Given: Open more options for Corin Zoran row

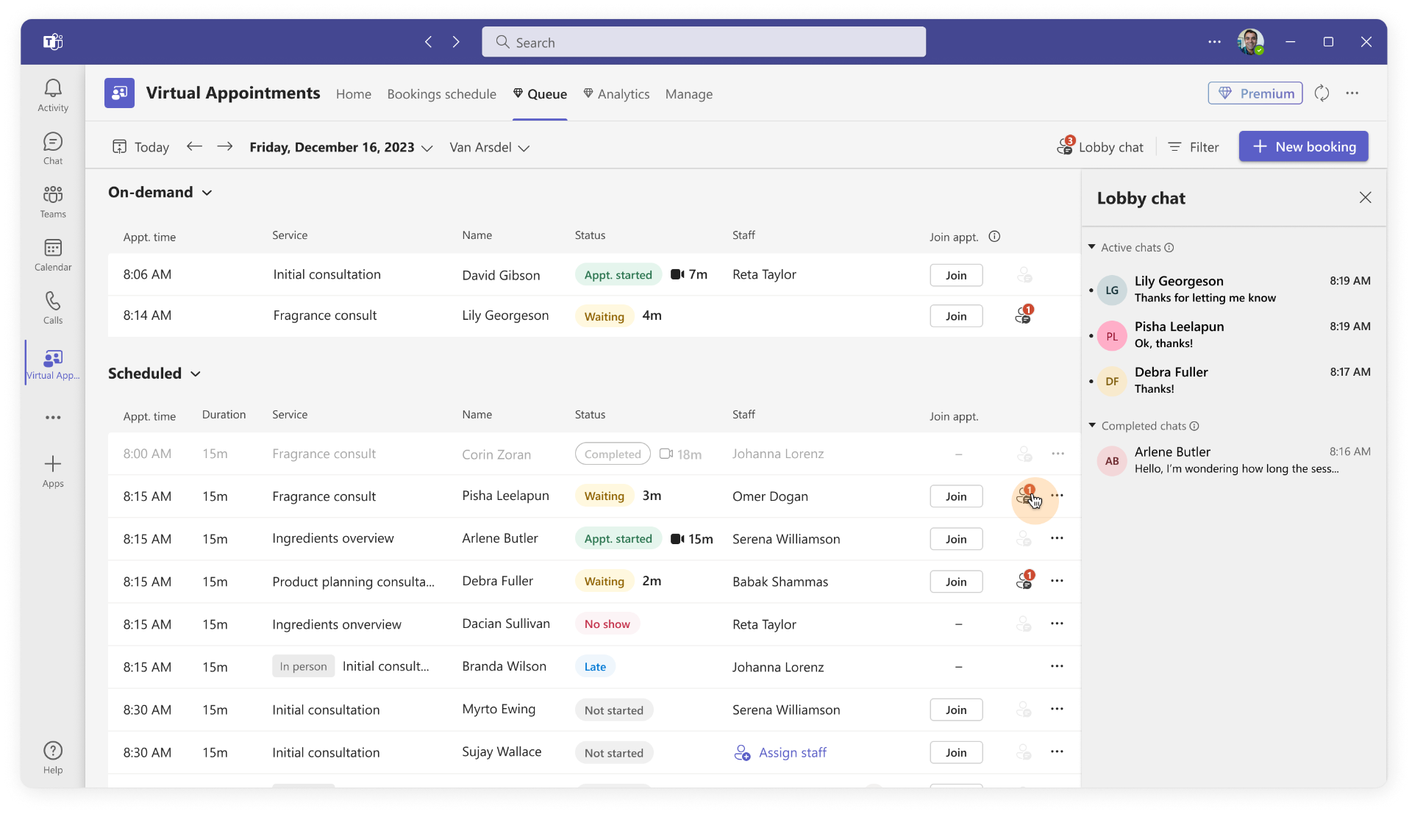Looking at the screenshot, I should [1058, 454].
